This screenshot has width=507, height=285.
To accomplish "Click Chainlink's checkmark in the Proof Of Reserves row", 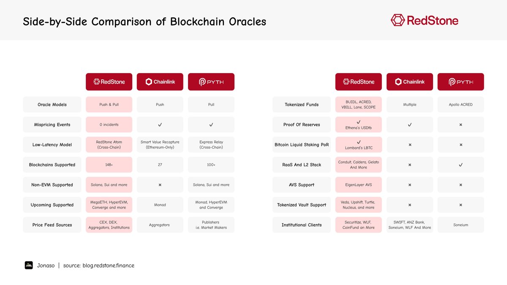I will [410, 125].
